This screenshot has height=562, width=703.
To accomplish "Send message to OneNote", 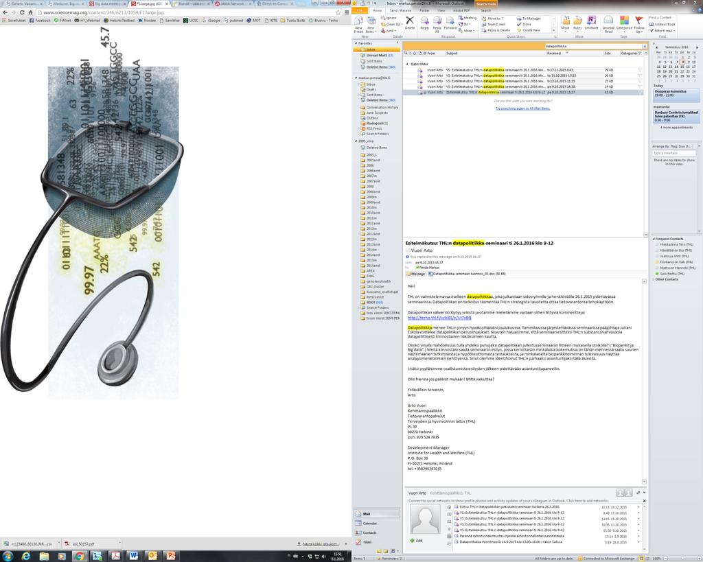I will (x=591, y=23).
